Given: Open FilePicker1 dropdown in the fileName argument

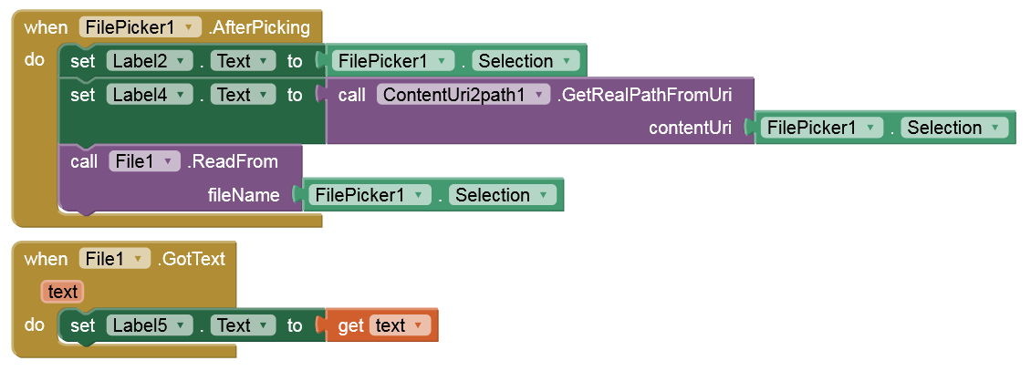Looking at the screenshot, I should coord(419,195).
